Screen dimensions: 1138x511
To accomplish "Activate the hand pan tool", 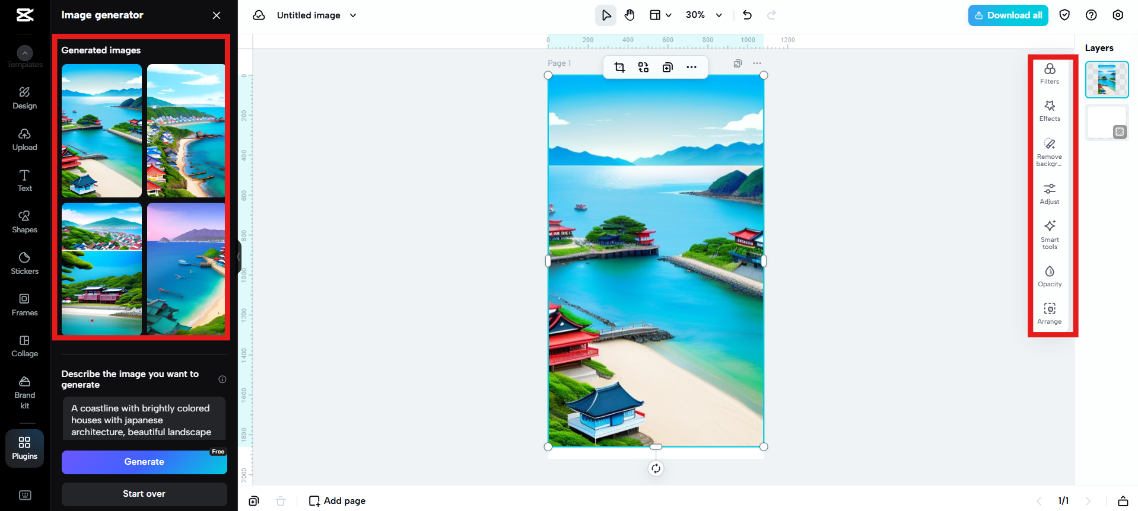I will (x=630, y=15).
